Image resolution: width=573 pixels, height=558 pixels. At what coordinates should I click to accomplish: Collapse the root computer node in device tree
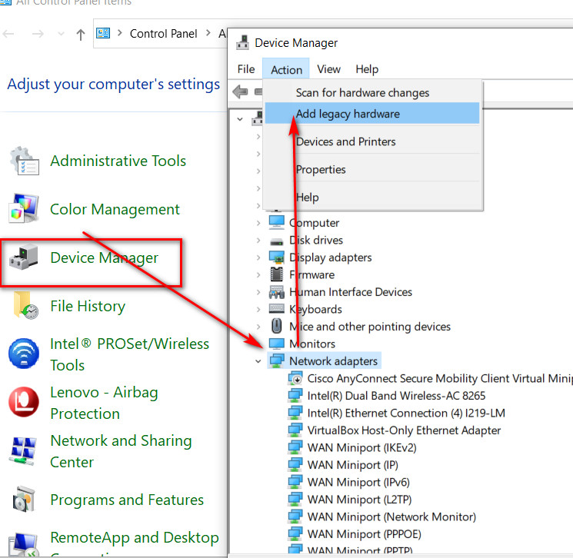(240, 119)
